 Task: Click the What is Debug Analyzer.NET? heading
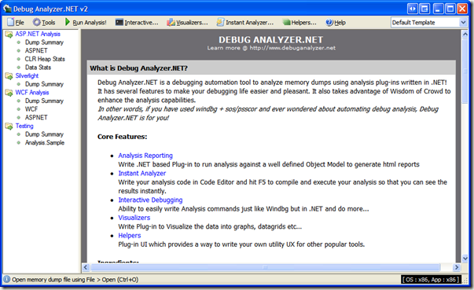pyautogui.click(x=139, y=68)
